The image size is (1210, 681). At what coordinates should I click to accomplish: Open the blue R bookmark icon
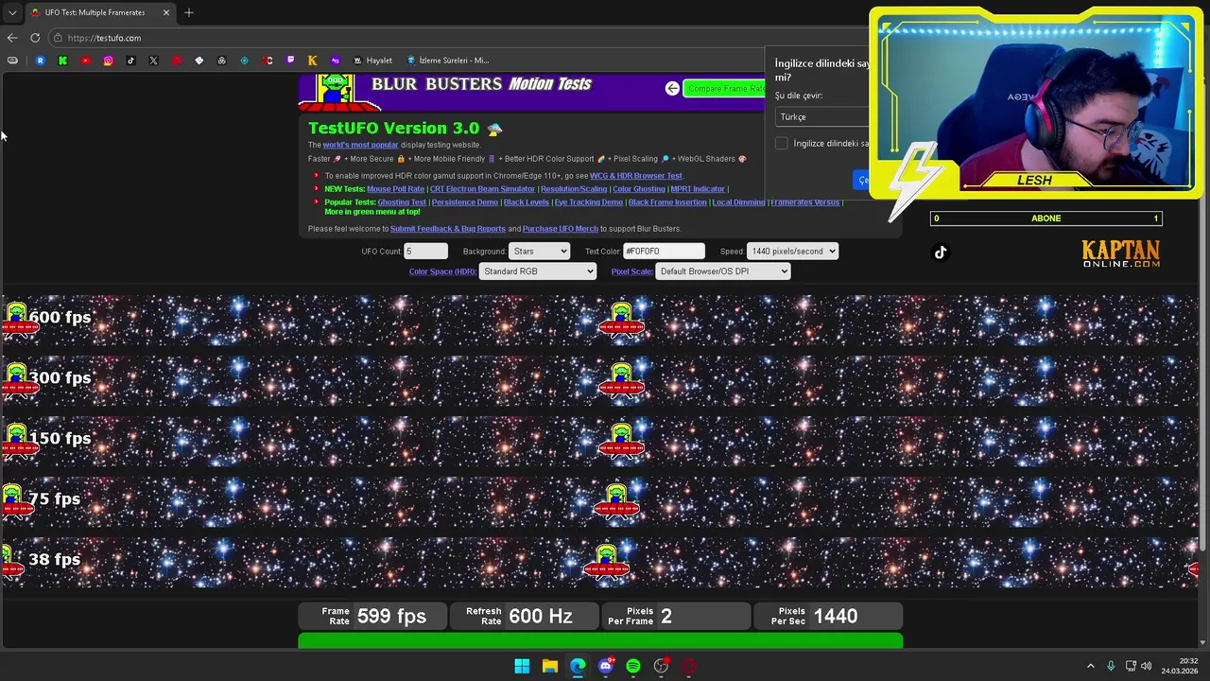(x=40, y=61)
